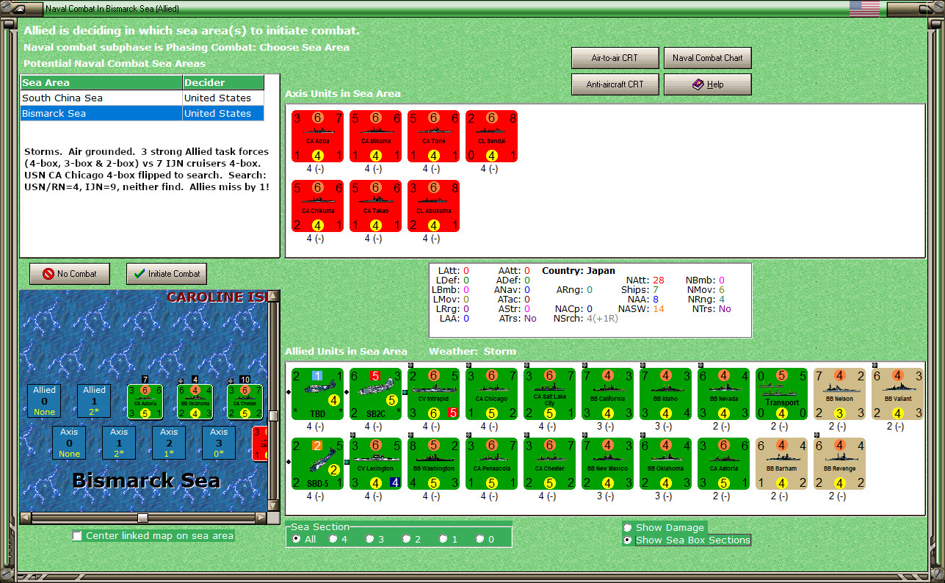The image size is (945, 583).
Task: Select the BB Nelson British battleship counter
Action: [839, 394]
